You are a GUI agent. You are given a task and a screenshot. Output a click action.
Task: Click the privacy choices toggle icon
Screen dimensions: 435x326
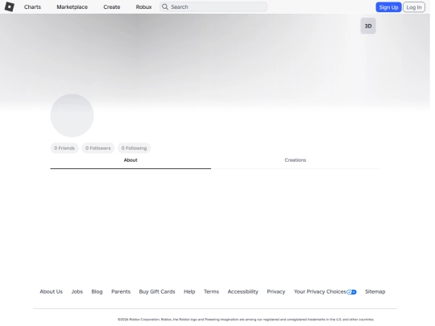click(x=351, y=292)
